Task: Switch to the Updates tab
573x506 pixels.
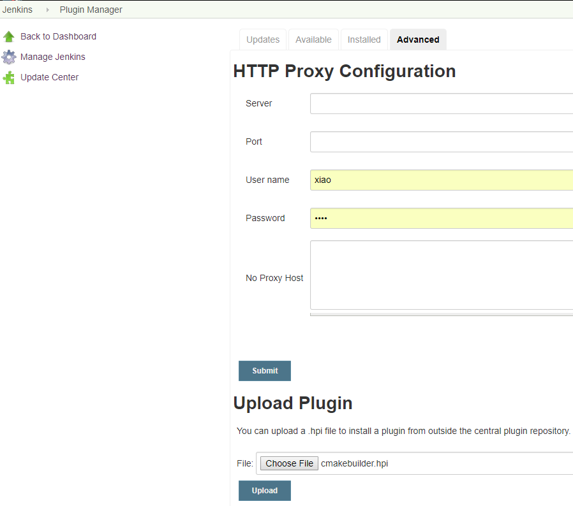Action: [x=263, y=40]
